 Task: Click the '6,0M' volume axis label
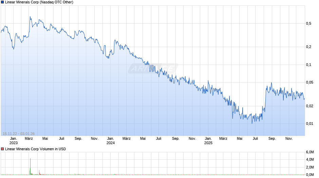point(310,152)
